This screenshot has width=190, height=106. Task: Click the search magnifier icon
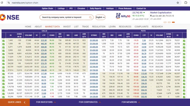[x=91, y=17]
